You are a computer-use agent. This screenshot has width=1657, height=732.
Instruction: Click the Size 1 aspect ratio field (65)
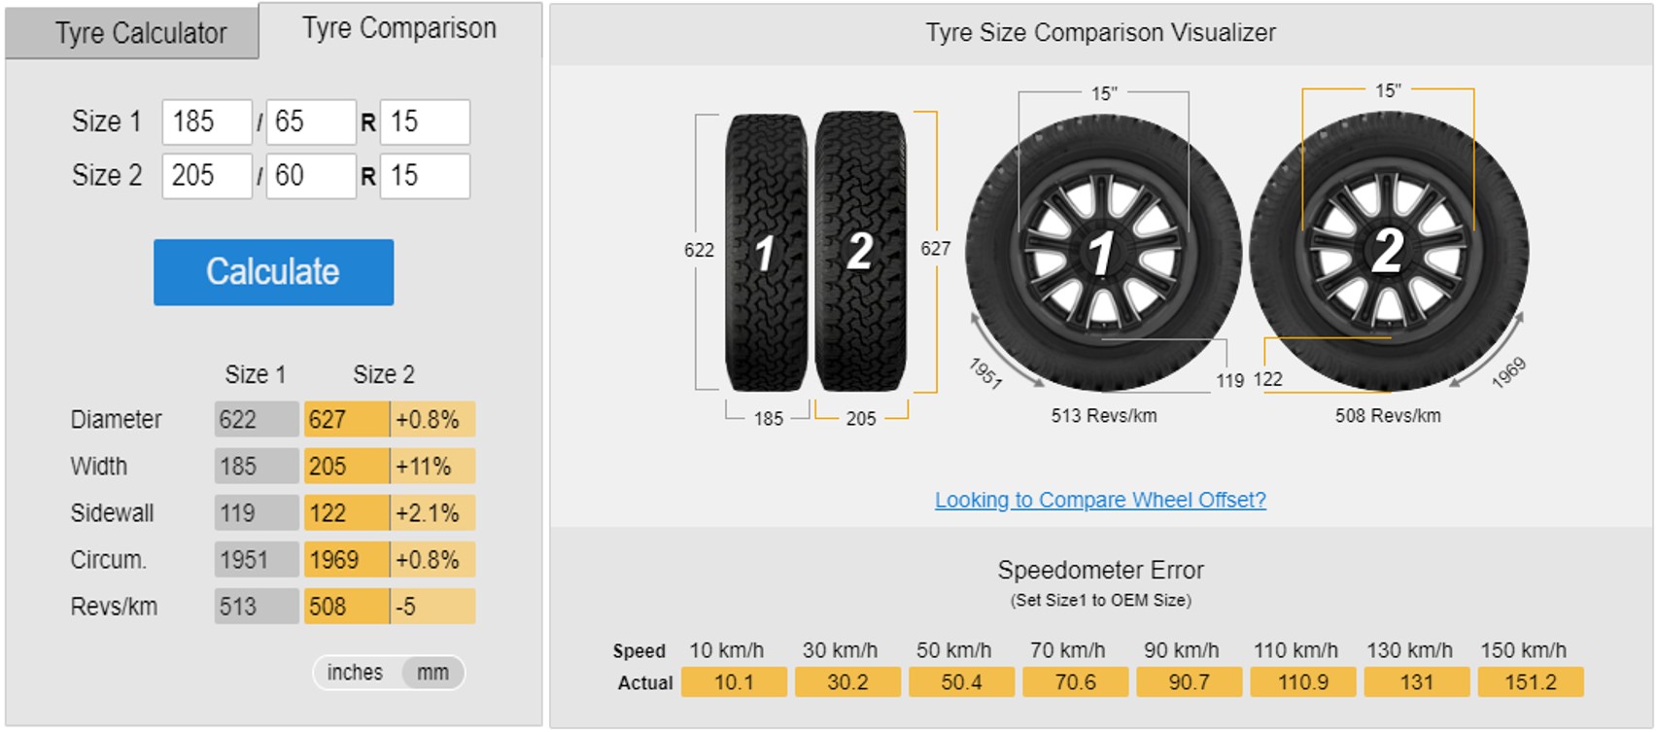click(310, 122)
